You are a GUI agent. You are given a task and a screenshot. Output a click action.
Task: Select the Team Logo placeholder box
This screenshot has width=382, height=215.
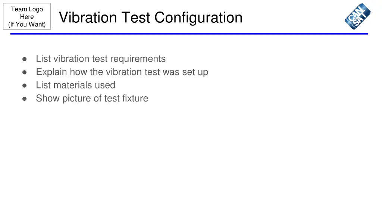pos(27,16)
